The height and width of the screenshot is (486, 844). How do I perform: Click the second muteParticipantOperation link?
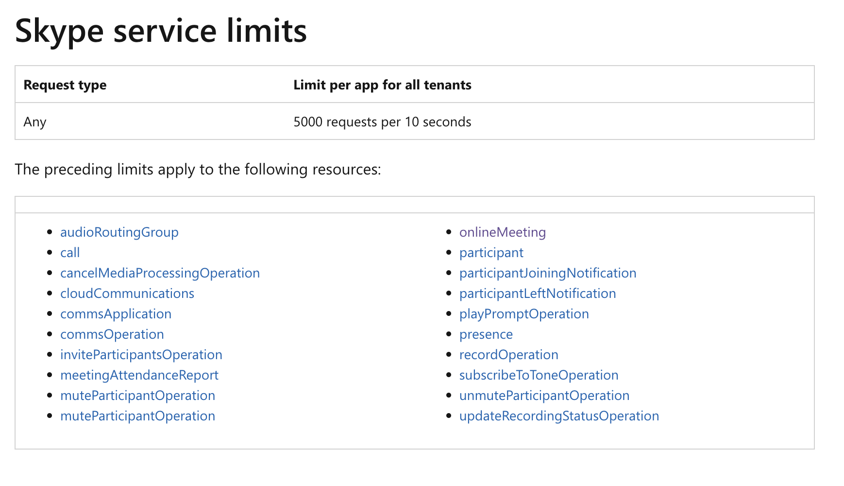click(x=137, y=416)
